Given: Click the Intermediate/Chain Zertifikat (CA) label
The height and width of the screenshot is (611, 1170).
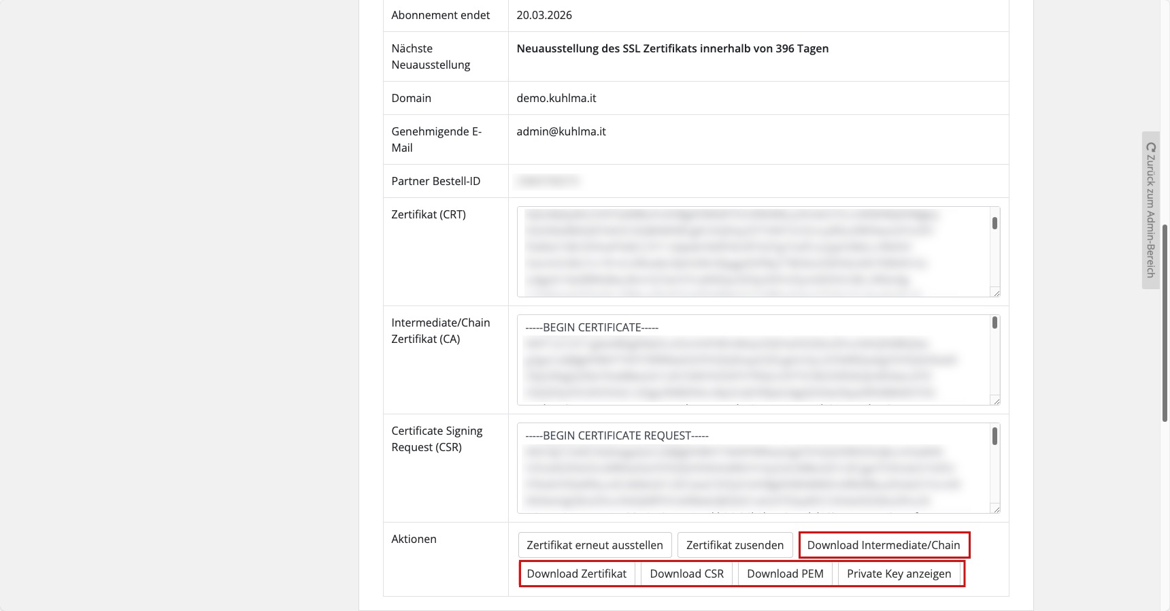Looking at the screenshot, I should click(441, 331).
